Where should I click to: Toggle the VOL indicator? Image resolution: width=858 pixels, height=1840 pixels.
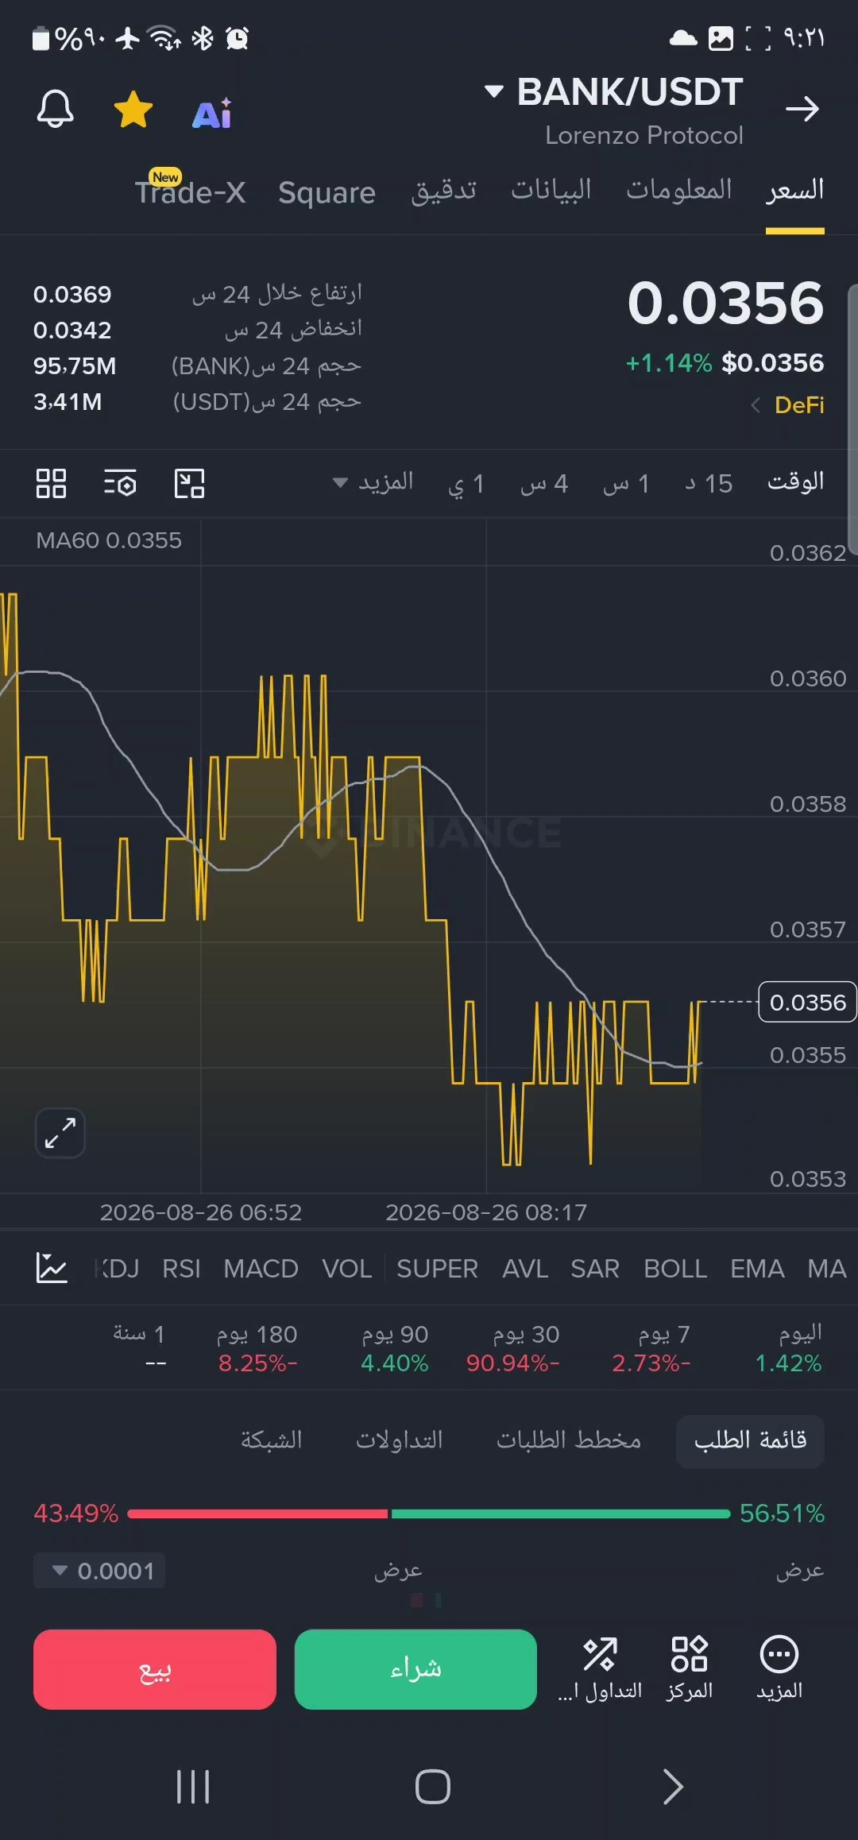point(346,1269)
